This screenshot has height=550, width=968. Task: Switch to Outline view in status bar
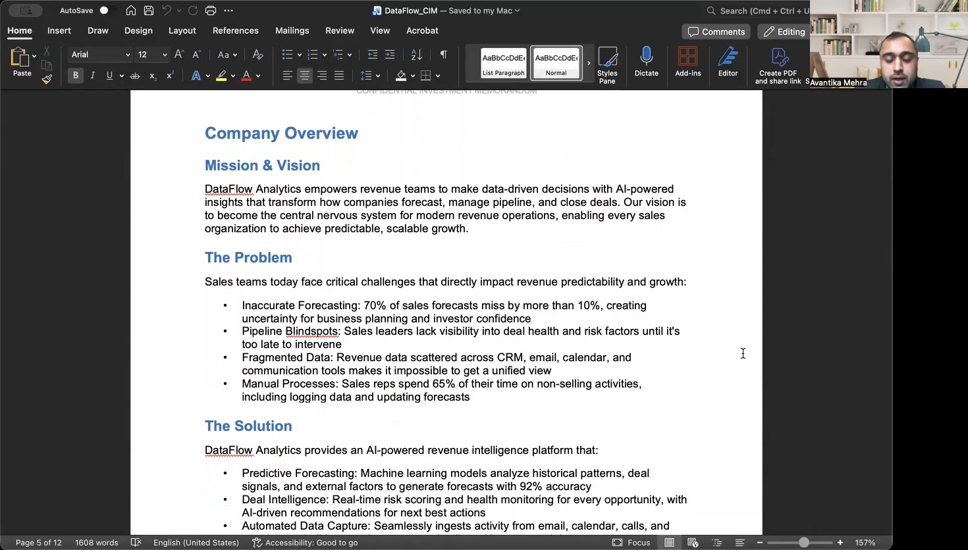(717, 543)
